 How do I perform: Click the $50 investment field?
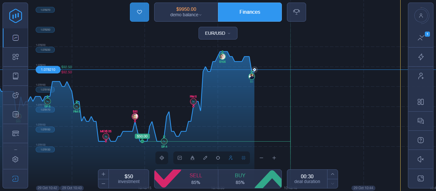[x=129, y=179]
